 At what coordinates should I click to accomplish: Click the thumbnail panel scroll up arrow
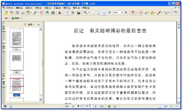click(41, 29)
